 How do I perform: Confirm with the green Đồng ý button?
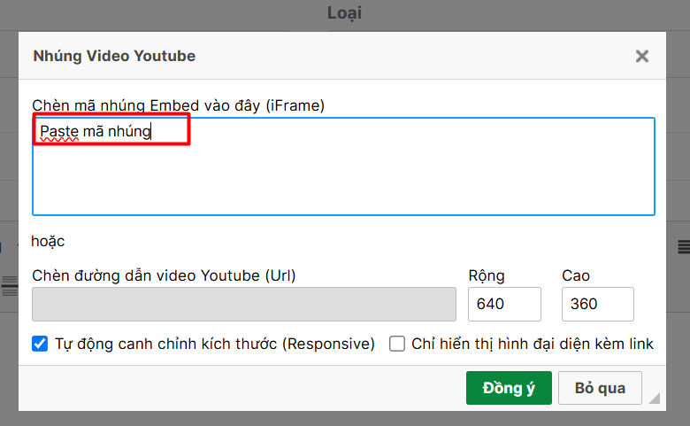[509, 388]
